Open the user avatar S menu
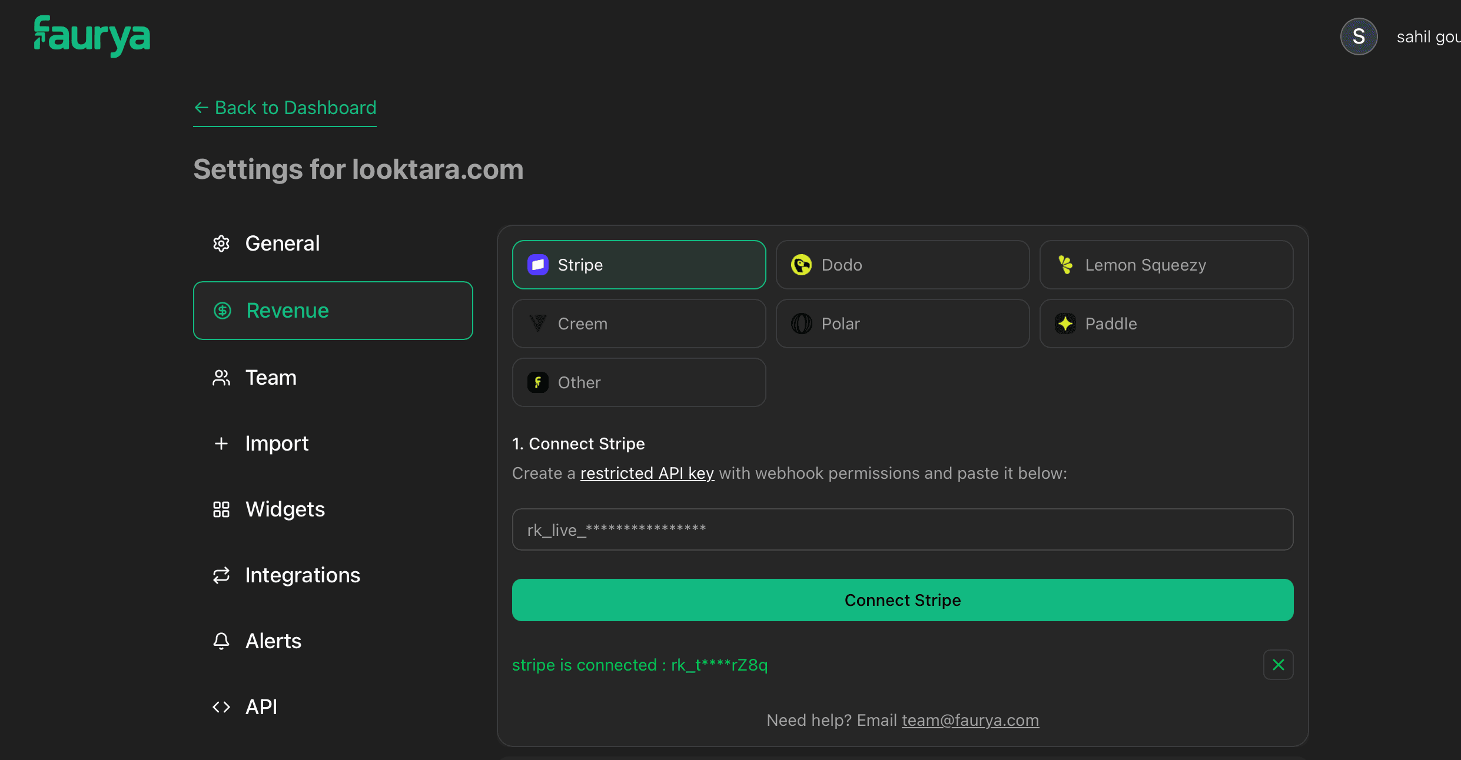The image size is (1461, 760). pyautogui.click(x=1359, y=36)
